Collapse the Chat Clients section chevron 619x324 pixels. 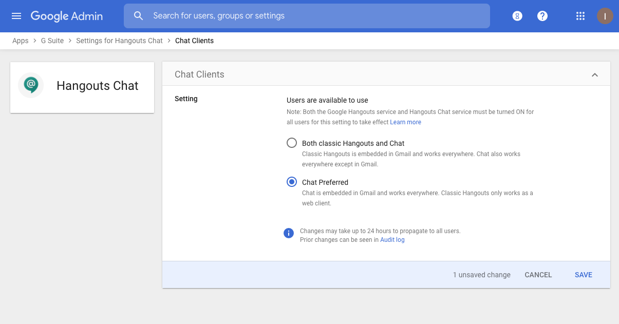coord(595,75)
